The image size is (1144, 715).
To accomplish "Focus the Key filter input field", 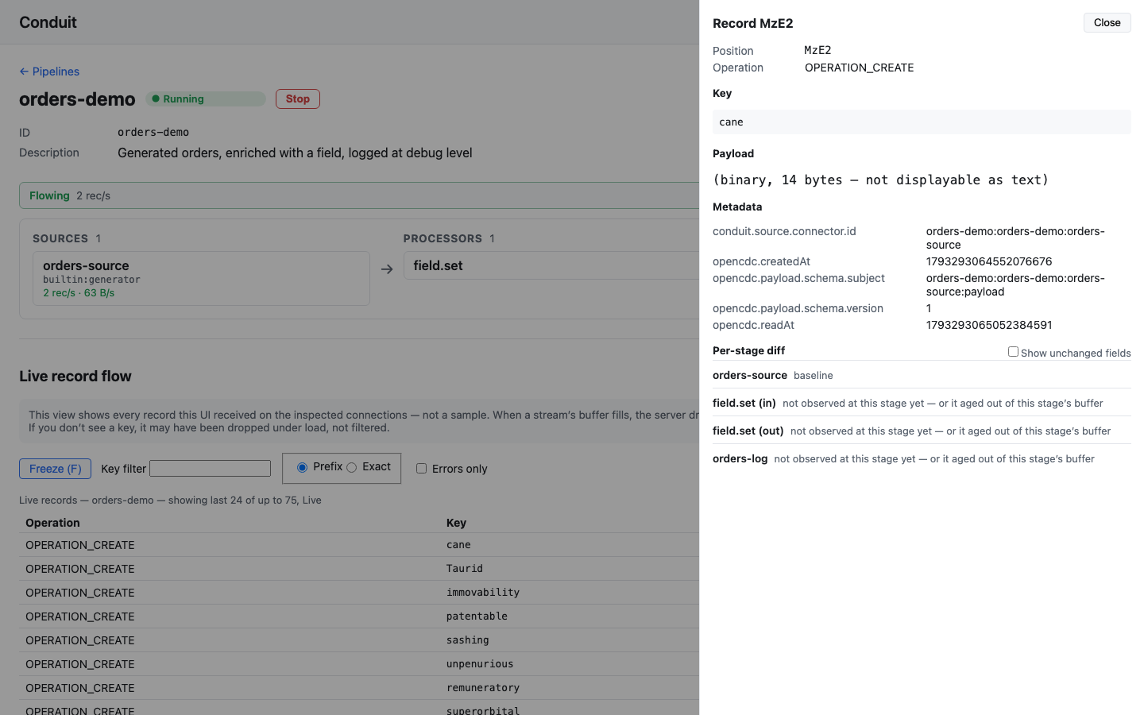I will tap(210, 469).
